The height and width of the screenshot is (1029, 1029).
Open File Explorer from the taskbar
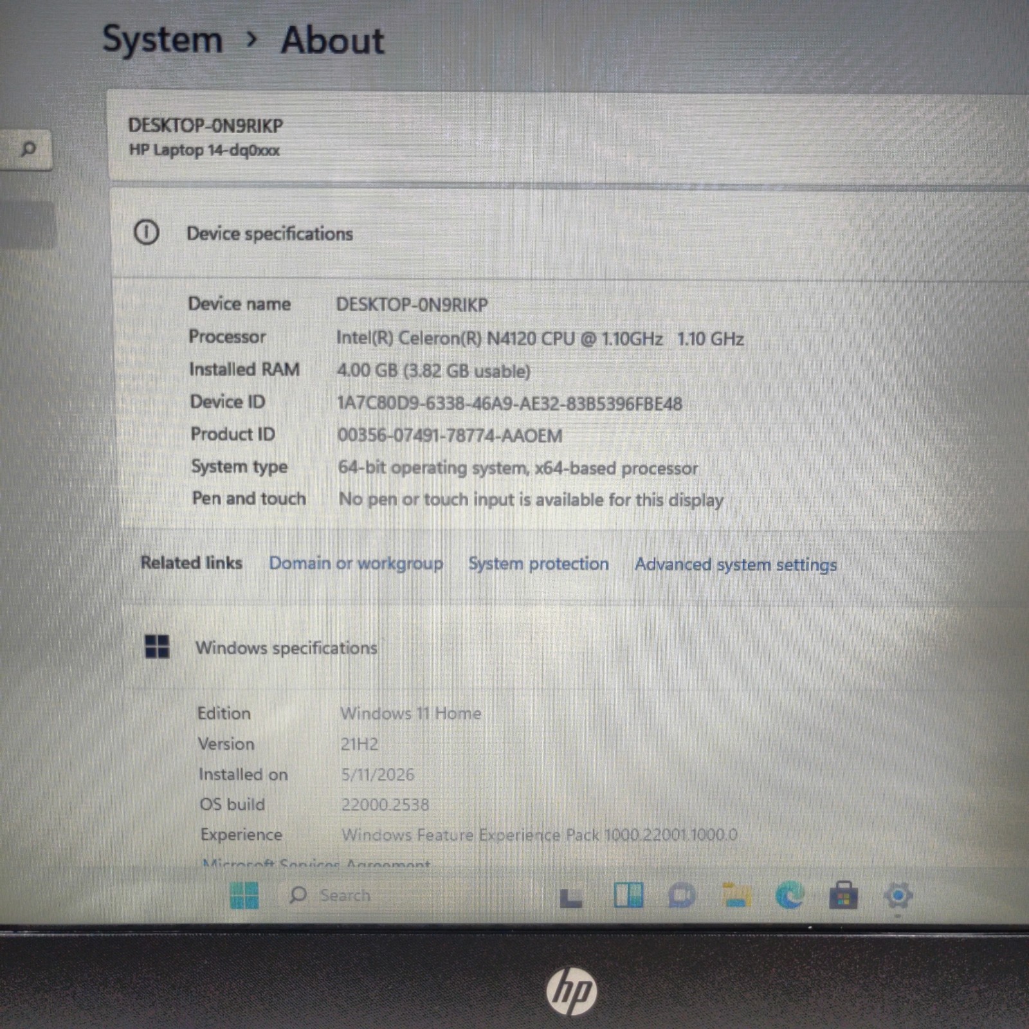click(x=736, y=895)
